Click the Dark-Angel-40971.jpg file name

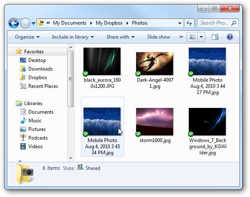[x=155, y=83]
